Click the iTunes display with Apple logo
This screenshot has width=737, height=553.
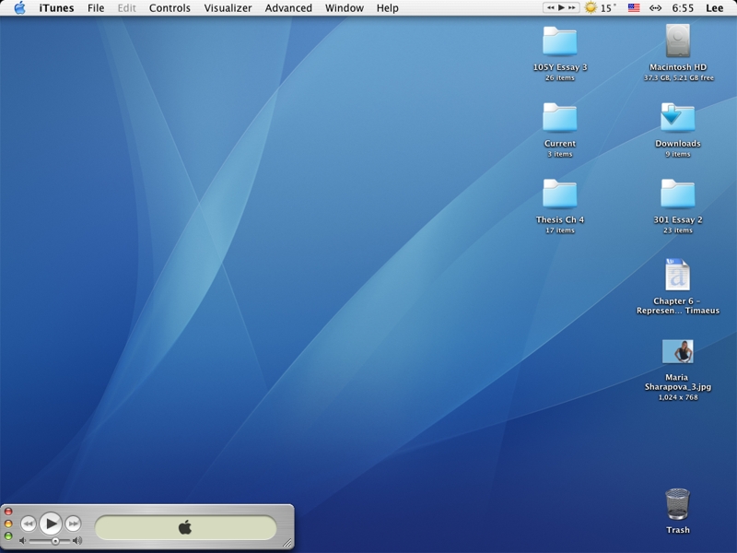[x=185, y=527]
